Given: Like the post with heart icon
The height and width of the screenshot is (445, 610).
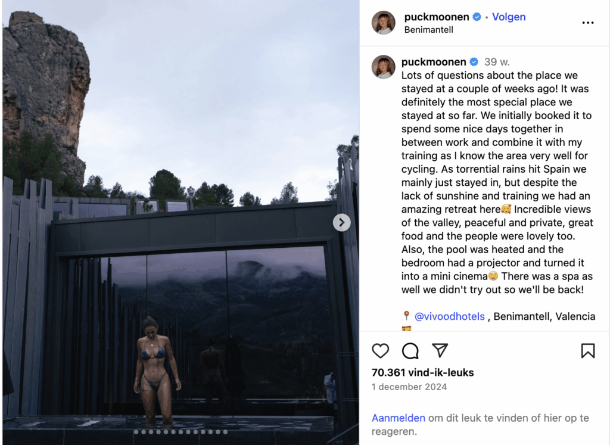Looking at the screenshot, I should [380, 351].
